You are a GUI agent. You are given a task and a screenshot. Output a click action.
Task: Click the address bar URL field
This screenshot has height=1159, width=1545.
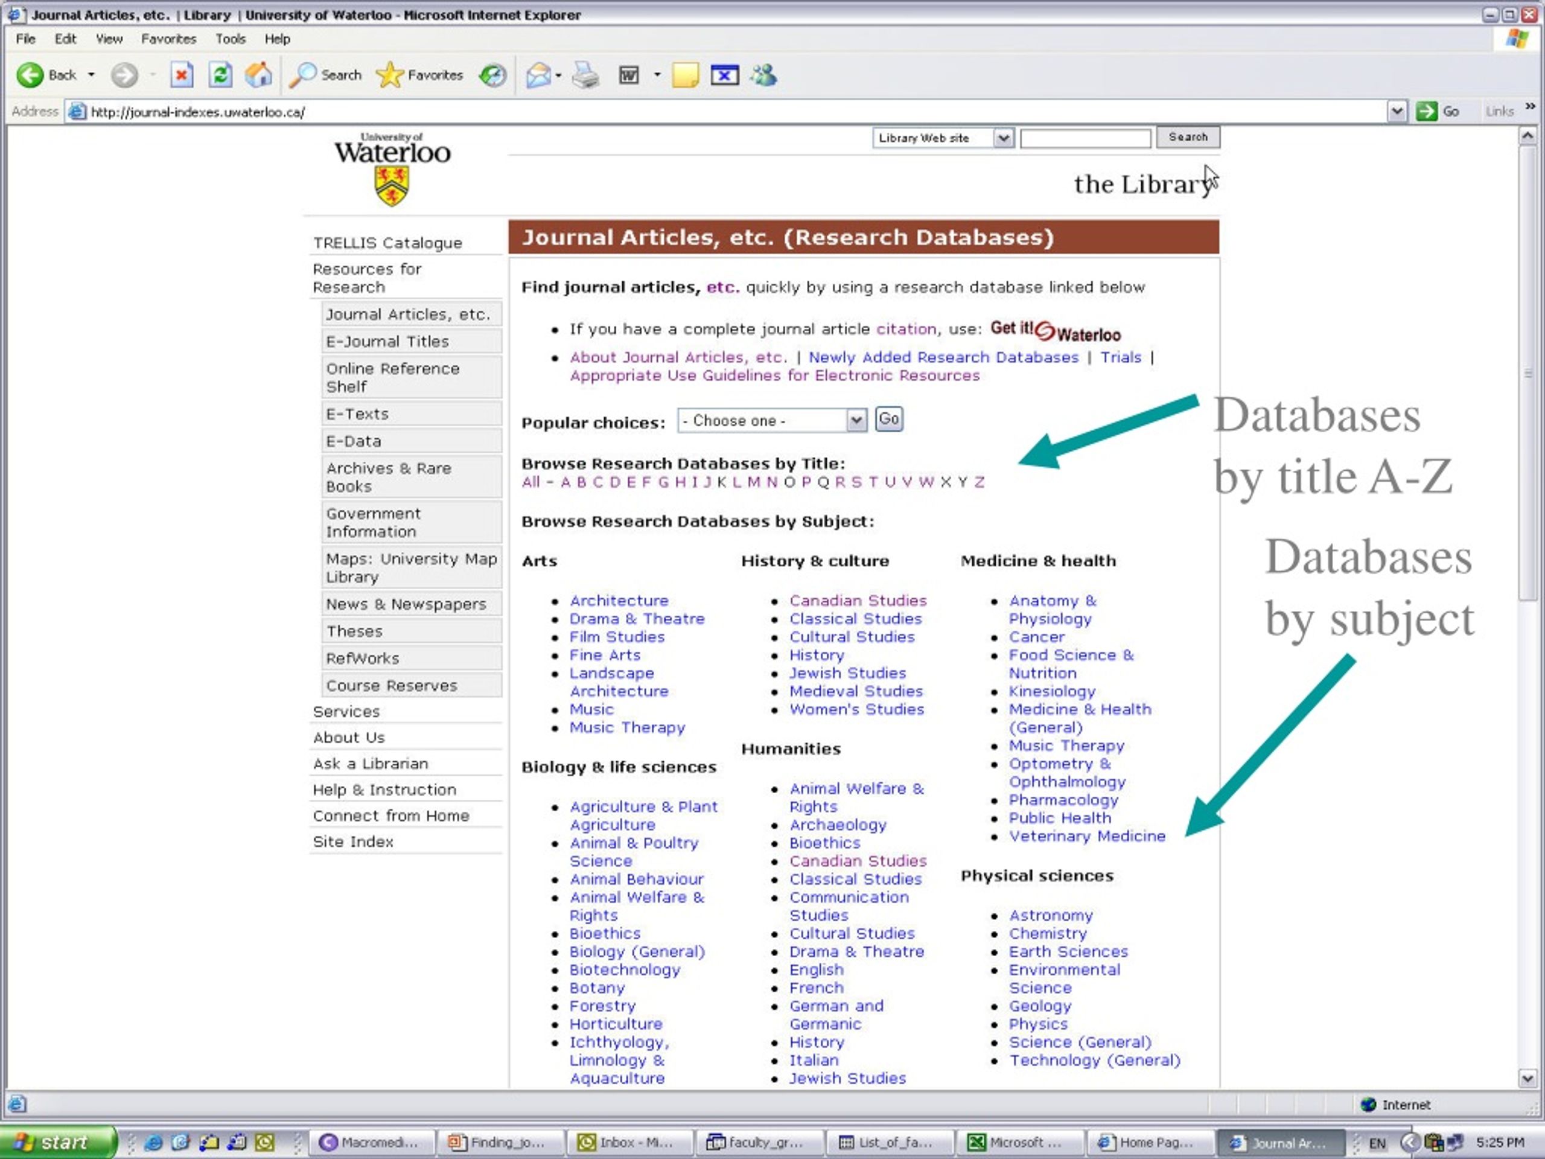coord(727,112)
